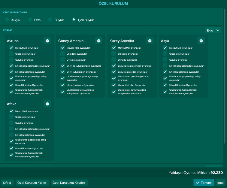
Task: Uncheck Kuzey Amerika Mevcut Milli oyuncular
Action: (x=114, y=48)
